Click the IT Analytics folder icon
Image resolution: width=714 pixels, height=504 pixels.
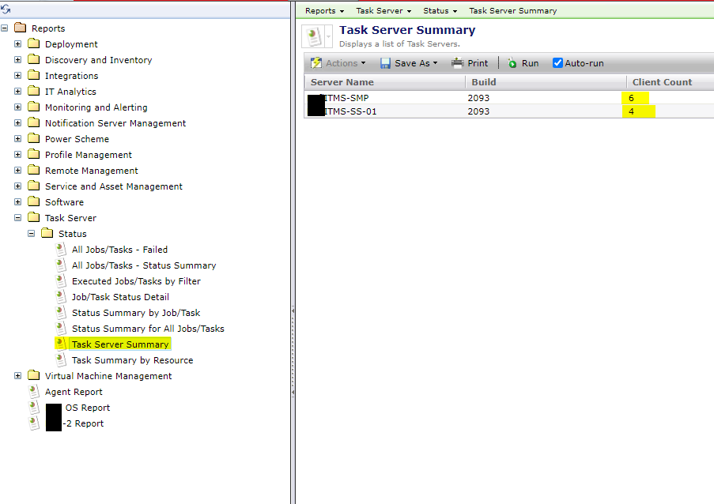pyautogui.click(x=33, y=91)
